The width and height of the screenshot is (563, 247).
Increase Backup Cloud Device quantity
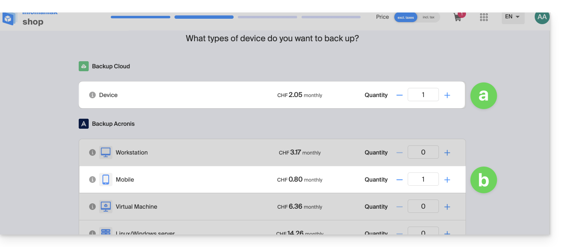pyautogui.click(x=447, y=95)
